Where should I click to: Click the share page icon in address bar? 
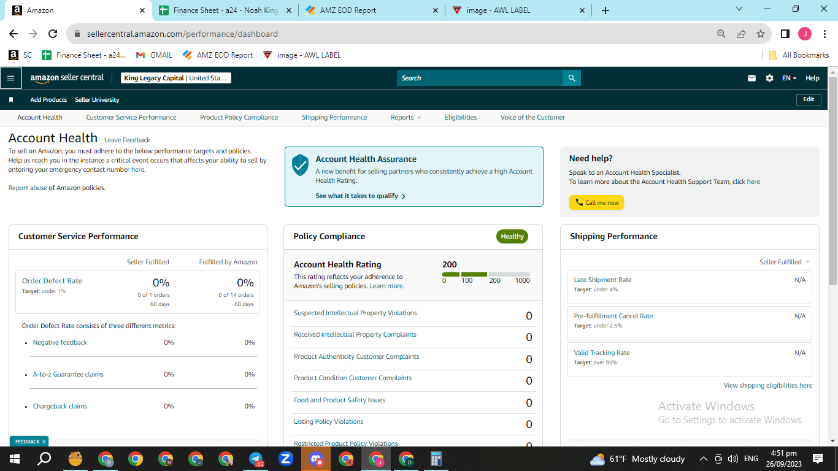741,34
